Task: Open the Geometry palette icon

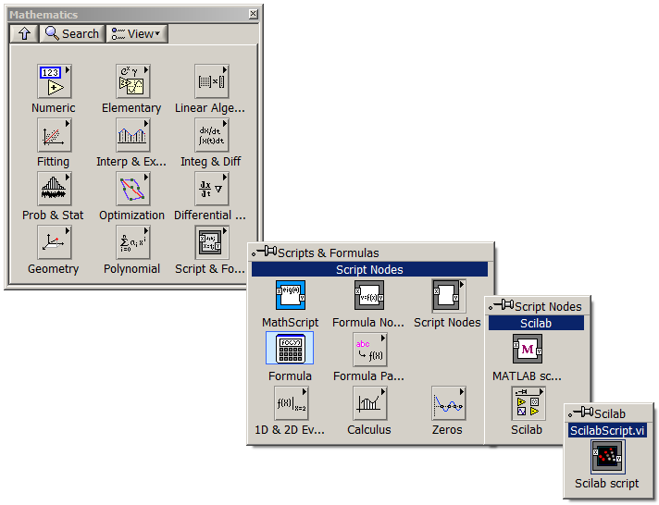Action: click(55, 242)
